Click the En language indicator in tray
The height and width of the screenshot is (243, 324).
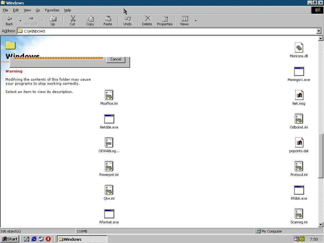coord(302,239)
